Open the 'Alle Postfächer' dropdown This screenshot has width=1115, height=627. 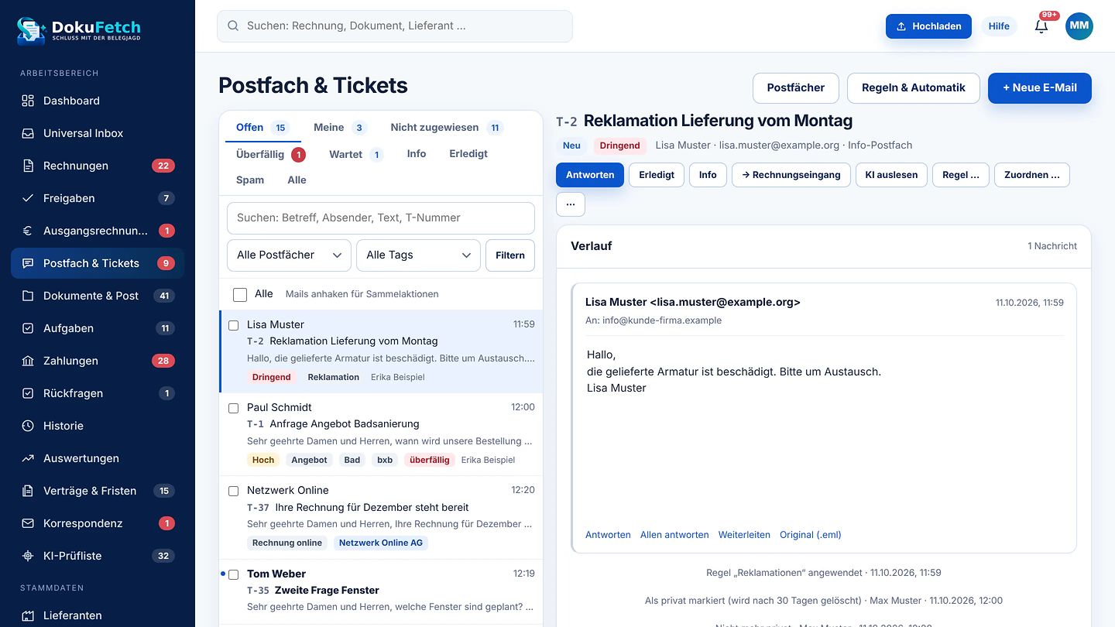coord(289,255)
